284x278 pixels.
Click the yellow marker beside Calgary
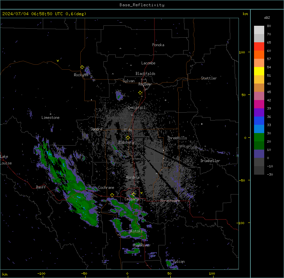point(133,194)
